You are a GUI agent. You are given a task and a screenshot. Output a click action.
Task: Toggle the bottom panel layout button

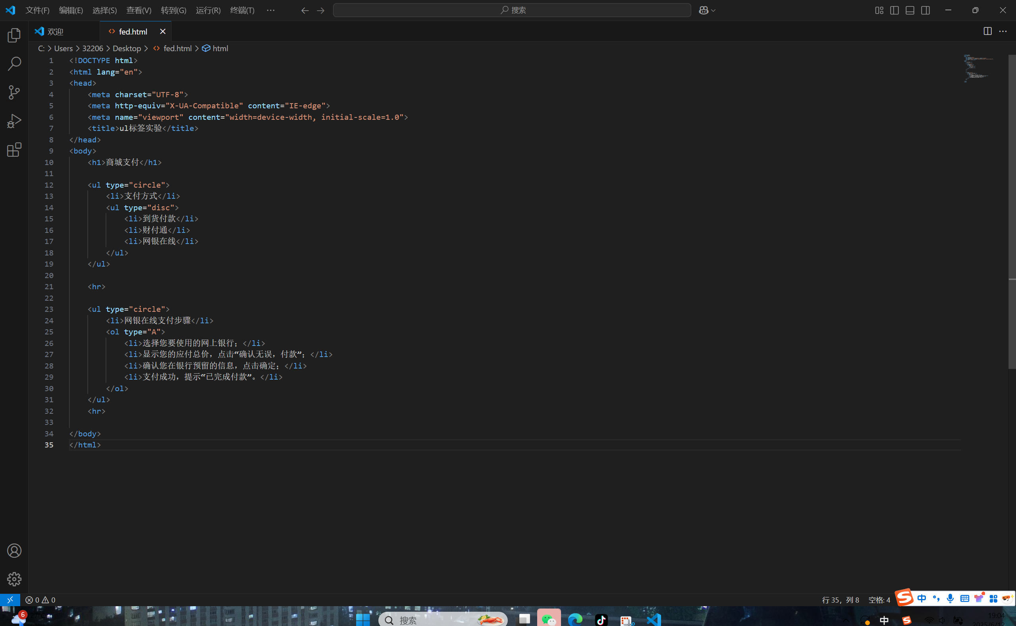point(910,10)
